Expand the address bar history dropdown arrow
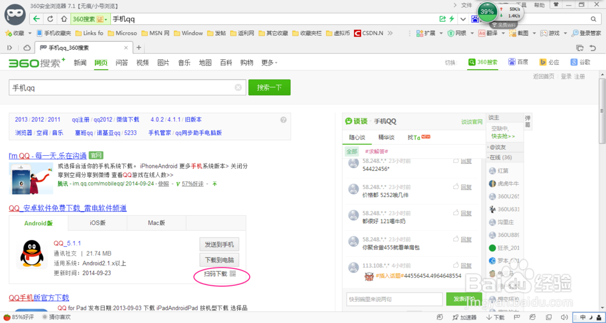The width and height of the screenshot is (606, 323). click(x=462, y=19)
